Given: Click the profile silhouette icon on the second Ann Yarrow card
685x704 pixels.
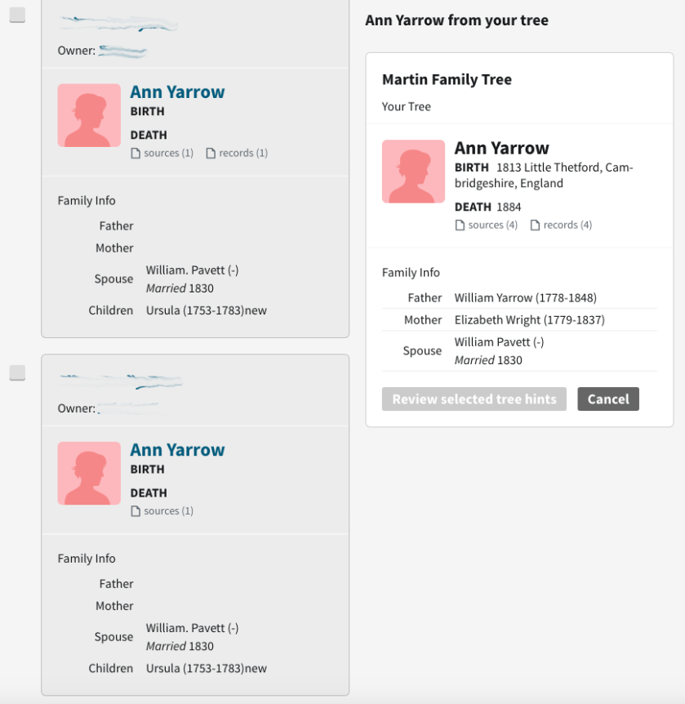Looking at the screenshot, I should [88, 473].
